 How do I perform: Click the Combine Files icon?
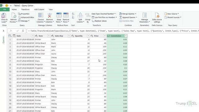[121, 21]
